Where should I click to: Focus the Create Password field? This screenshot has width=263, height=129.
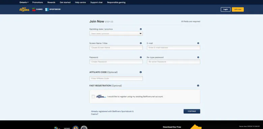tap(116, 62)
